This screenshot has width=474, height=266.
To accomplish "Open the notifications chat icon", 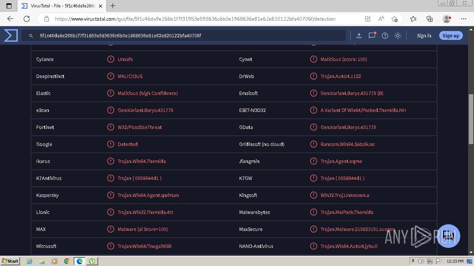I will 372,35.
